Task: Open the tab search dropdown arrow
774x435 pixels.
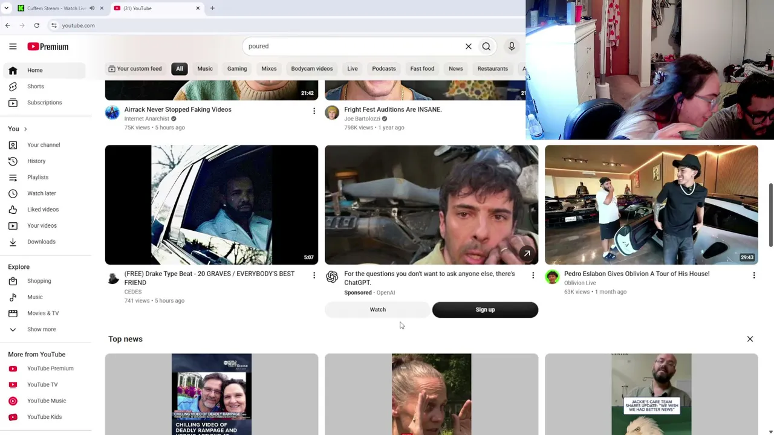Action: (6, 8)
